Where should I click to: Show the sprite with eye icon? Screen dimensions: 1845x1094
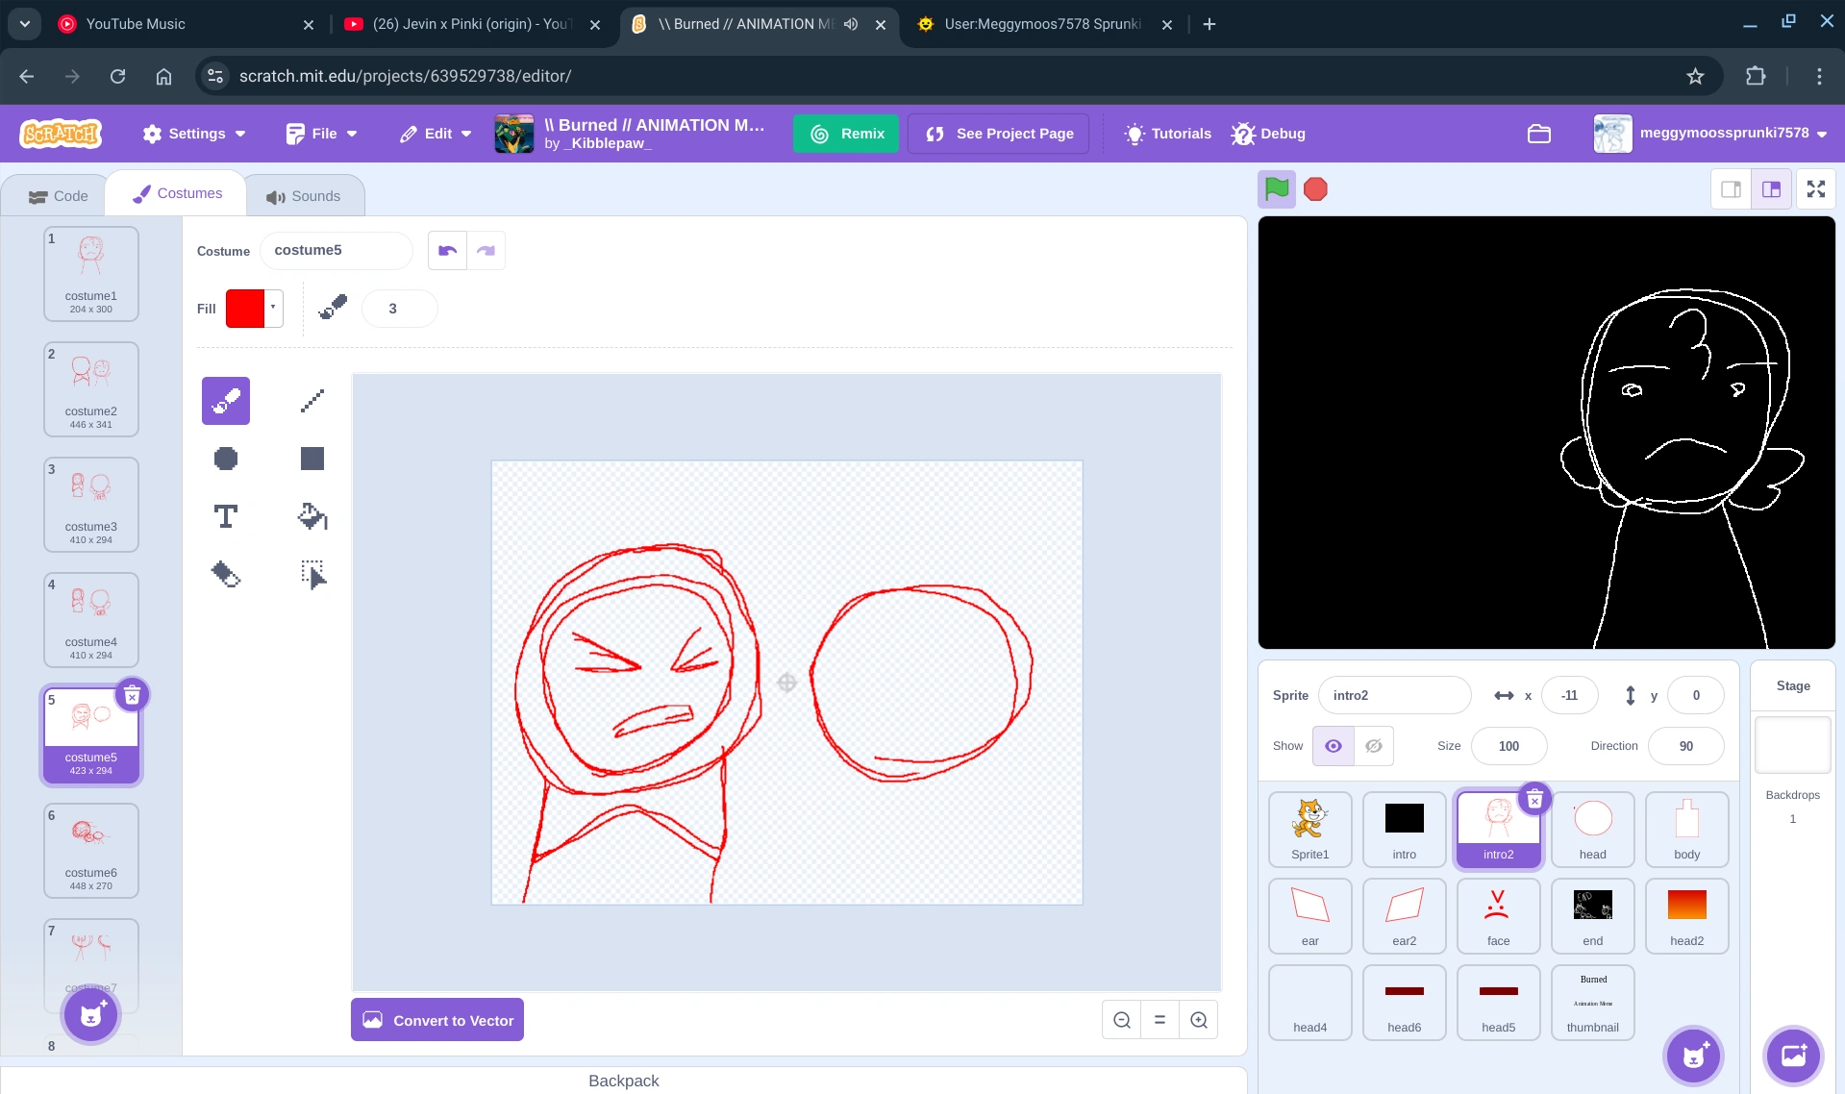1334,746
